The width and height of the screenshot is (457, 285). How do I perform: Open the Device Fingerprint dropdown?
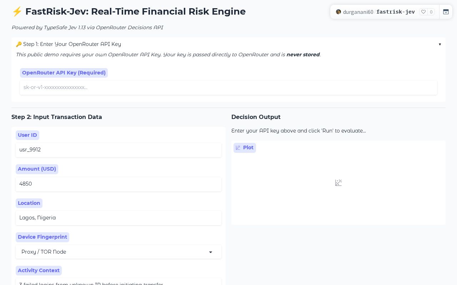(x=119, y=252)
